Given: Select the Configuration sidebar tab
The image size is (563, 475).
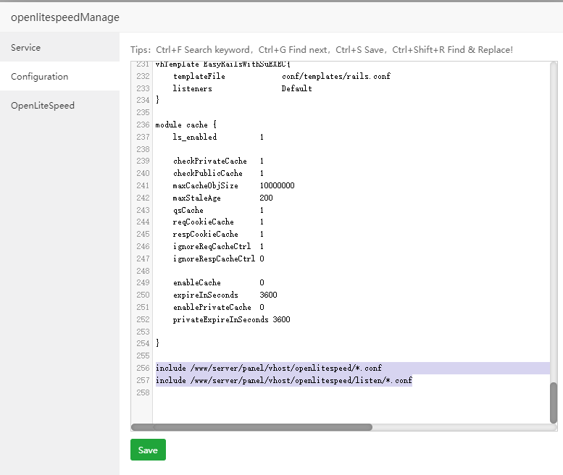Looking at the screenshot, I should tap(40, 77).
